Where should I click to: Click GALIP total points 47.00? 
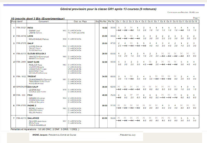[113, 43]
